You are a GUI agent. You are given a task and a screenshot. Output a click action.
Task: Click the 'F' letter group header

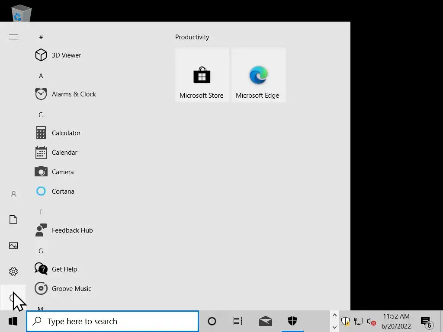(41, 212)
